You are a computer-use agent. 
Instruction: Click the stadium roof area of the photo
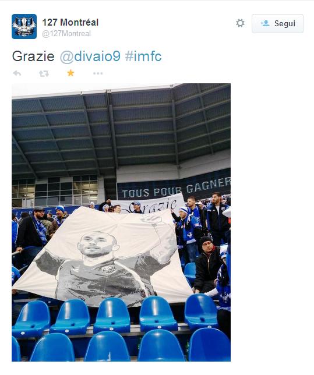[121, 129]
